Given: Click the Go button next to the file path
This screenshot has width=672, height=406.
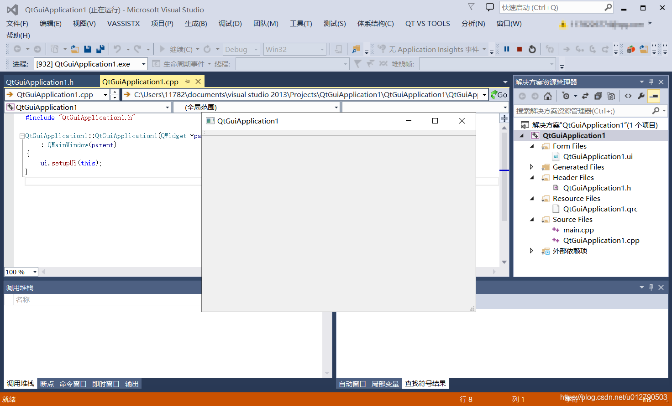Looking at the screenshot, I should (x=499, y=94).
